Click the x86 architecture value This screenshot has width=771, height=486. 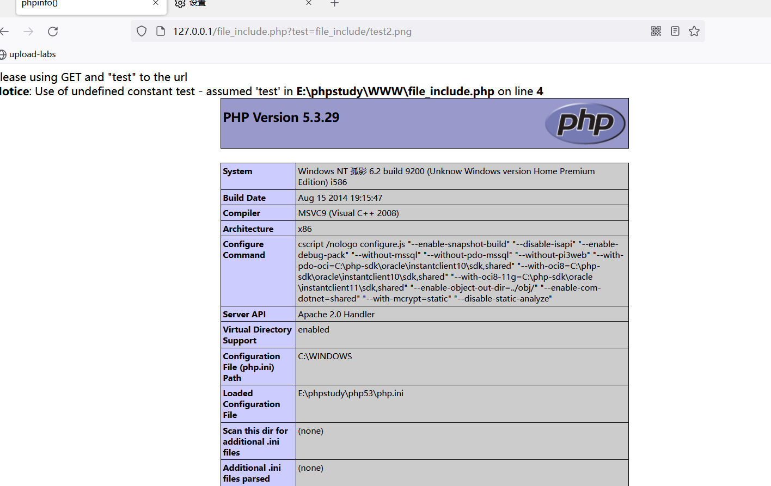click(305, 229)
